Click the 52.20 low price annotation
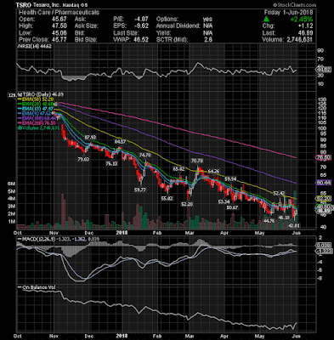This screenshot has width=334, height=340. click(187, 204)
